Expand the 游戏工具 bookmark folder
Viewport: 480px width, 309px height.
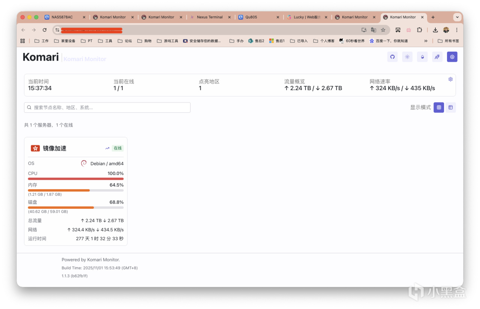(x=167, y=41)
